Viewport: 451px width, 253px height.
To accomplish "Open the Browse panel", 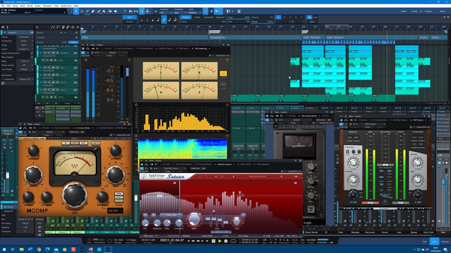I will [x=445, y=242].
